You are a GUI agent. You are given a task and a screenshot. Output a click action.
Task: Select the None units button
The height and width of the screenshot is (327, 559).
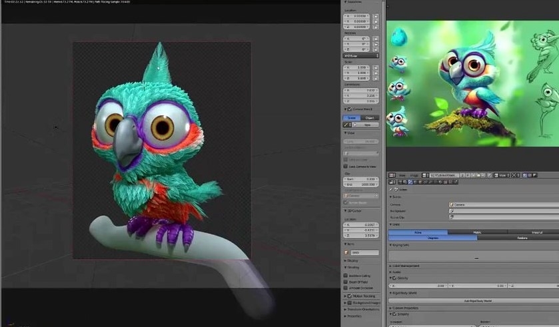(x=418, y=232)
